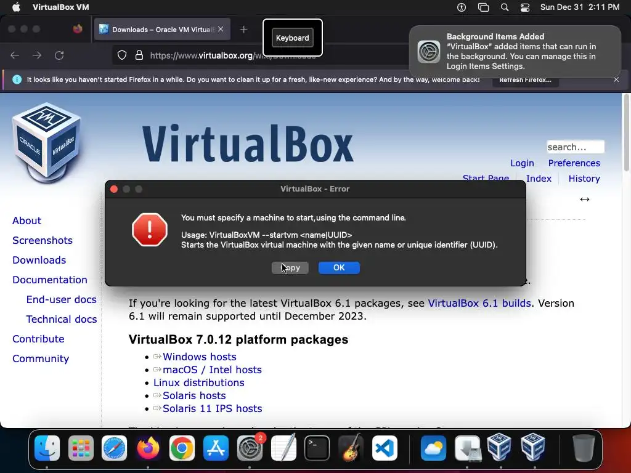Open Finder from the Dock

(47, 448)
